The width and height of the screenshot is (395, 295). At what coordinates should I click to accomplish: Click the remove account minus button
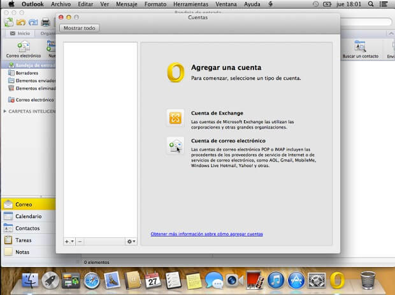[x=80, y=242]
